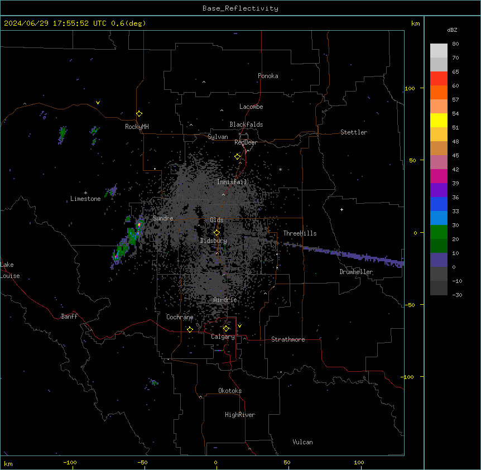Click the 100 tick on the right axis

(x=410, y=88)
